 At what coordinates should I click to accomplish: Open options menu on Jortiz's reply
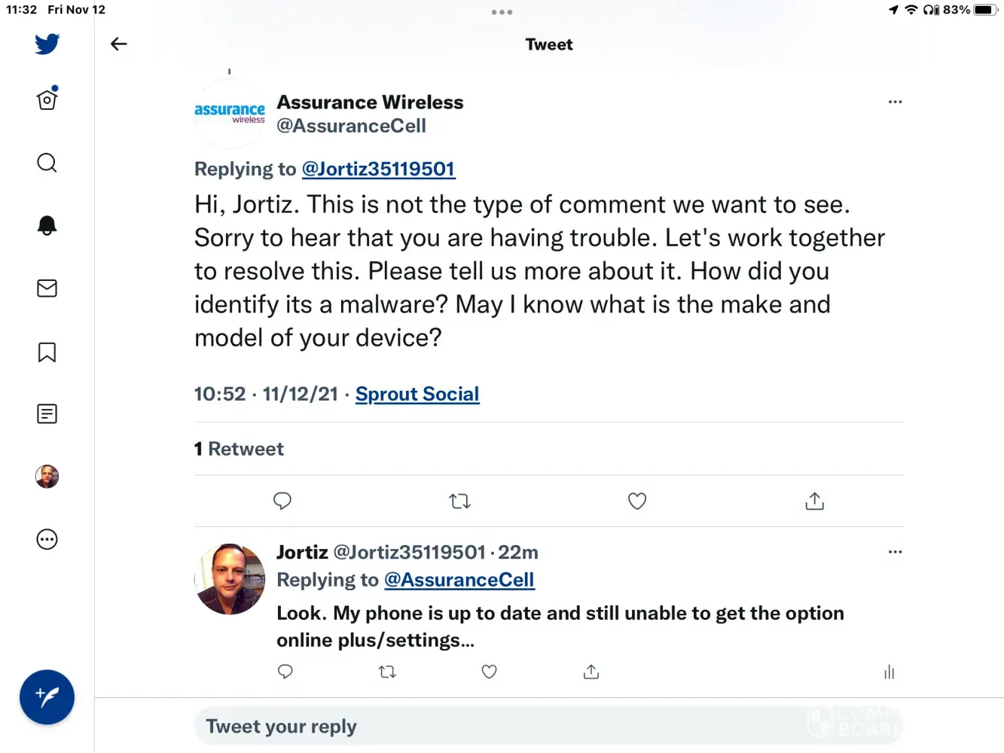tap(895, 552)
